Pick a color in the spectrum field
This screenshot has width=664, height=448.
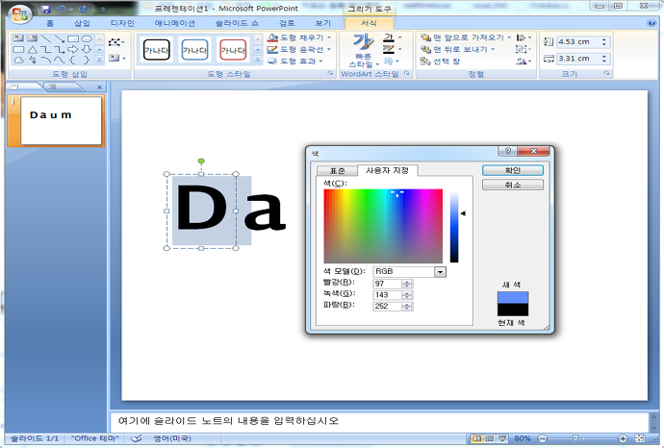[x=383, y=226]
